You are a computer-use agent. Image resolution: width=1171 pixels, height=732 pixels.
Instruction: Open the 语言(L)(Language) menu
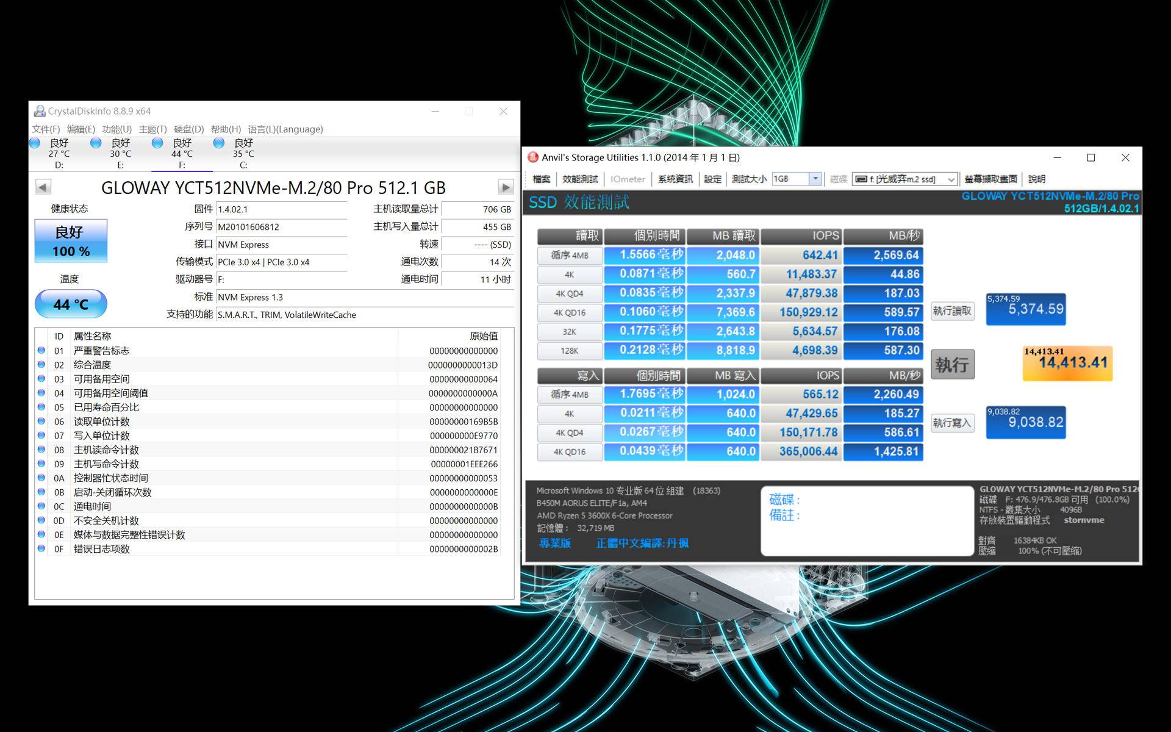click(285, 129)
